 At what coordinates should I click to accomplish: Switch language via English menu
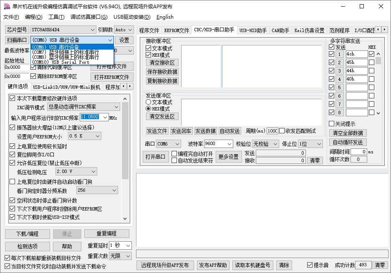click(165, 17)
